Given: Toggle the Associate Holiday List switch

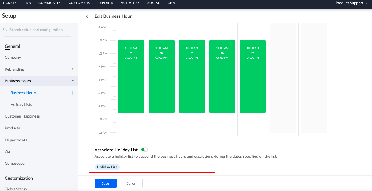Looking at the screenshot, I should (x=144, y=150).
